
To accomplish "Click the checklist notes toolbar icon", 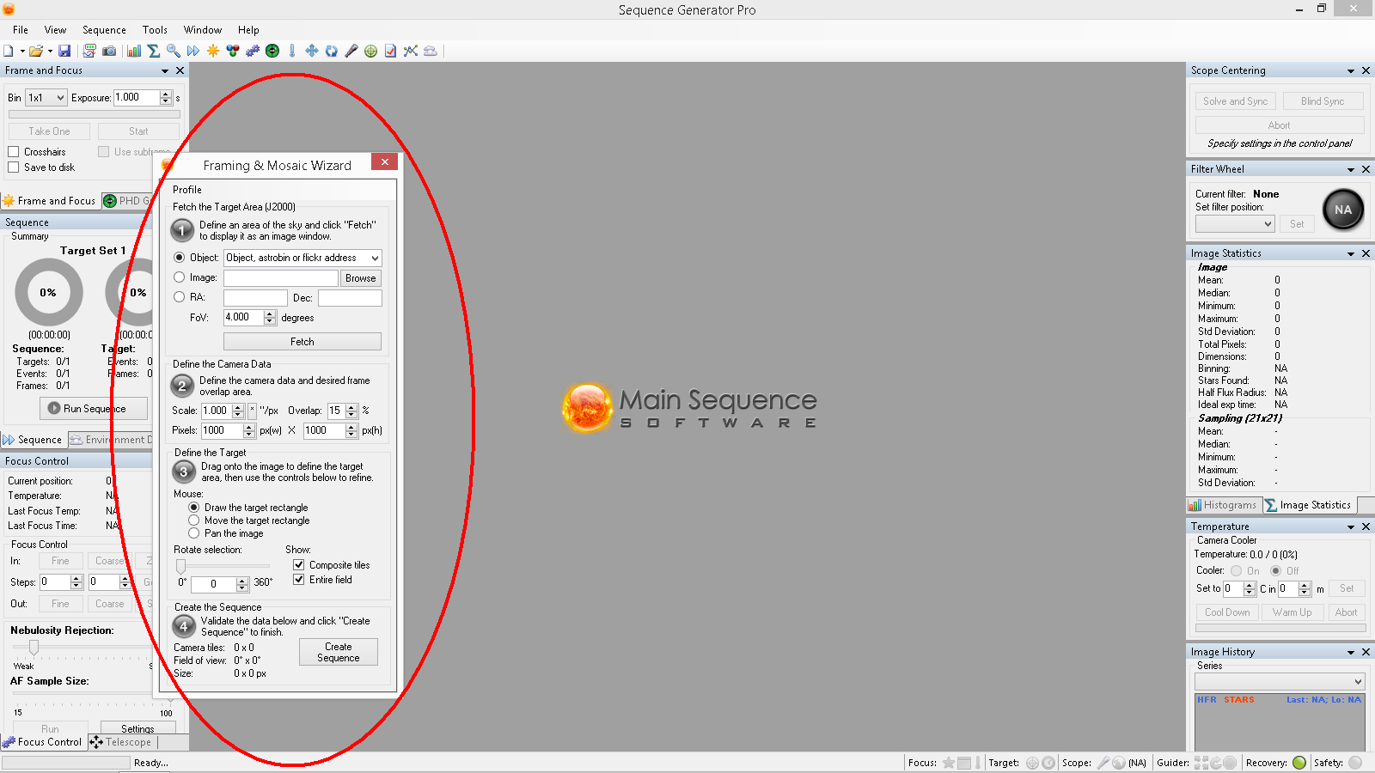I will tap(391, 52).
